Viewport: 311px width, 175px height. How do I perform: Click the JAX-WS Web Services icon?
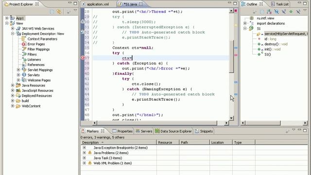[18, 29]
